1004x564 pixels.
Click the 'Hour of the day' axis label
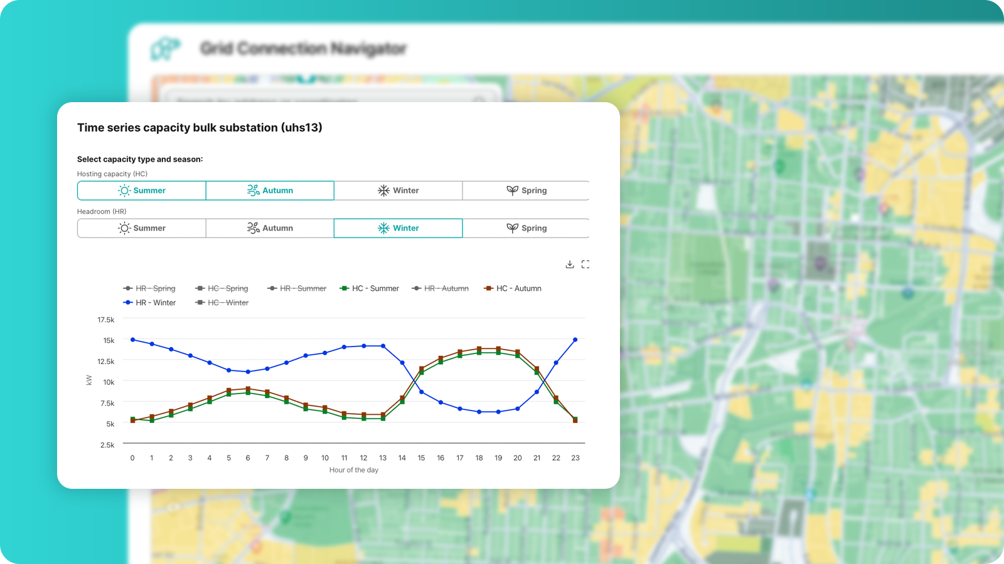[354, 470]
